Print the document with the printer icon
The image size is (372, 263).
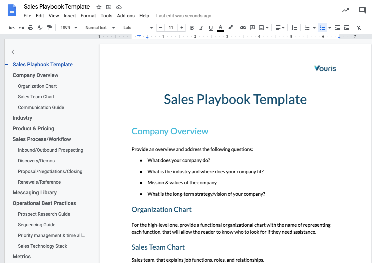pyautogui.click(x=31, y=28)
